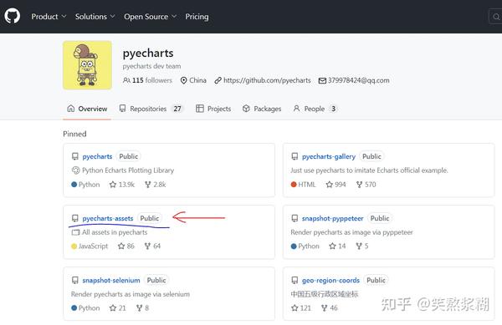Click the Overview home icon

pyautogui.click(x=71, y=109)
